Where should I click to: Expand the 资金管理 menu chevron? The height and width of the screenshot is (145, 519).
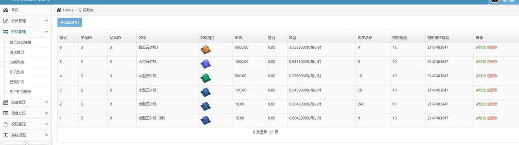click(x=47, y=102)
